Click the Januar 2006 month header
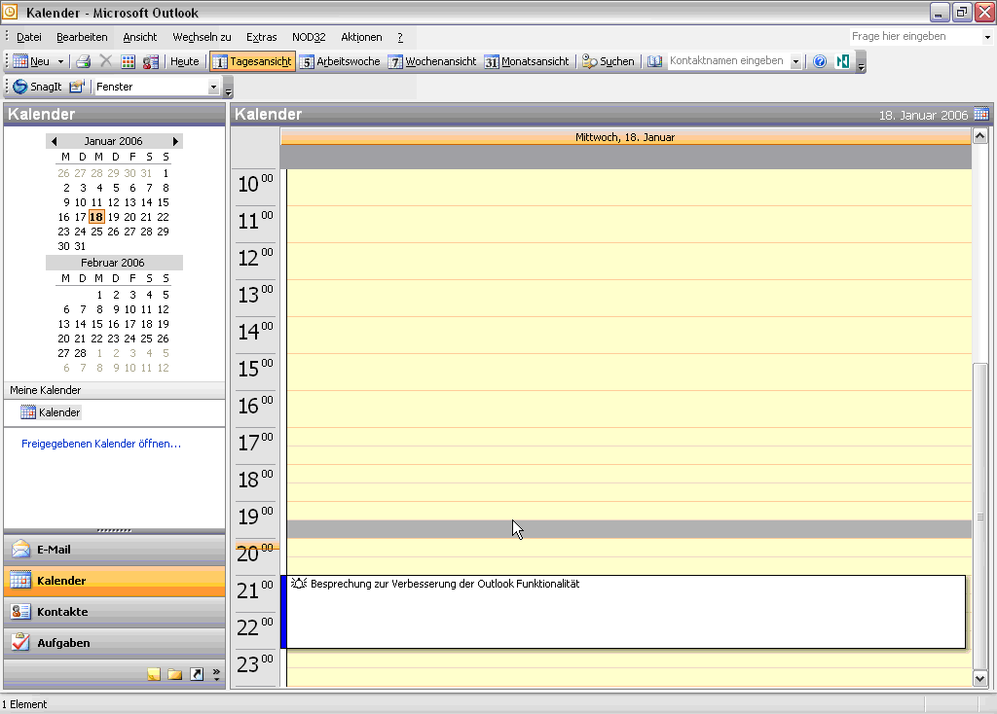This screenshot has height=714, width=997. tap(113, 141)
